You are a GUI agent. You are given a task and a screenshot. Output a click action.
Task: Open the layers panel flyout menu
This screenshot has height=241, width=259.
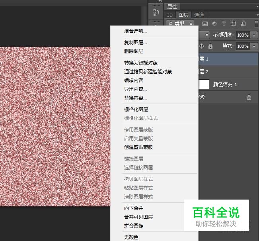[257, 15]
